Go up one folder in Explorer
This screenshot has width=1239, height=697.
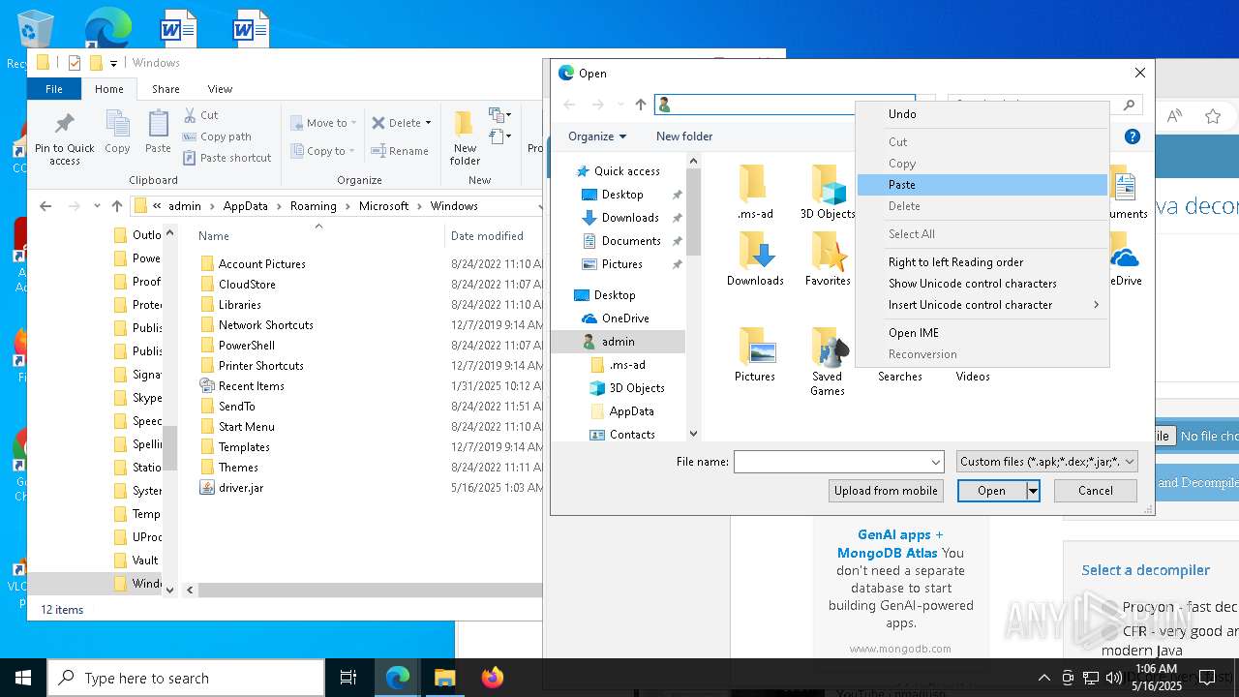tap(117, 206)
